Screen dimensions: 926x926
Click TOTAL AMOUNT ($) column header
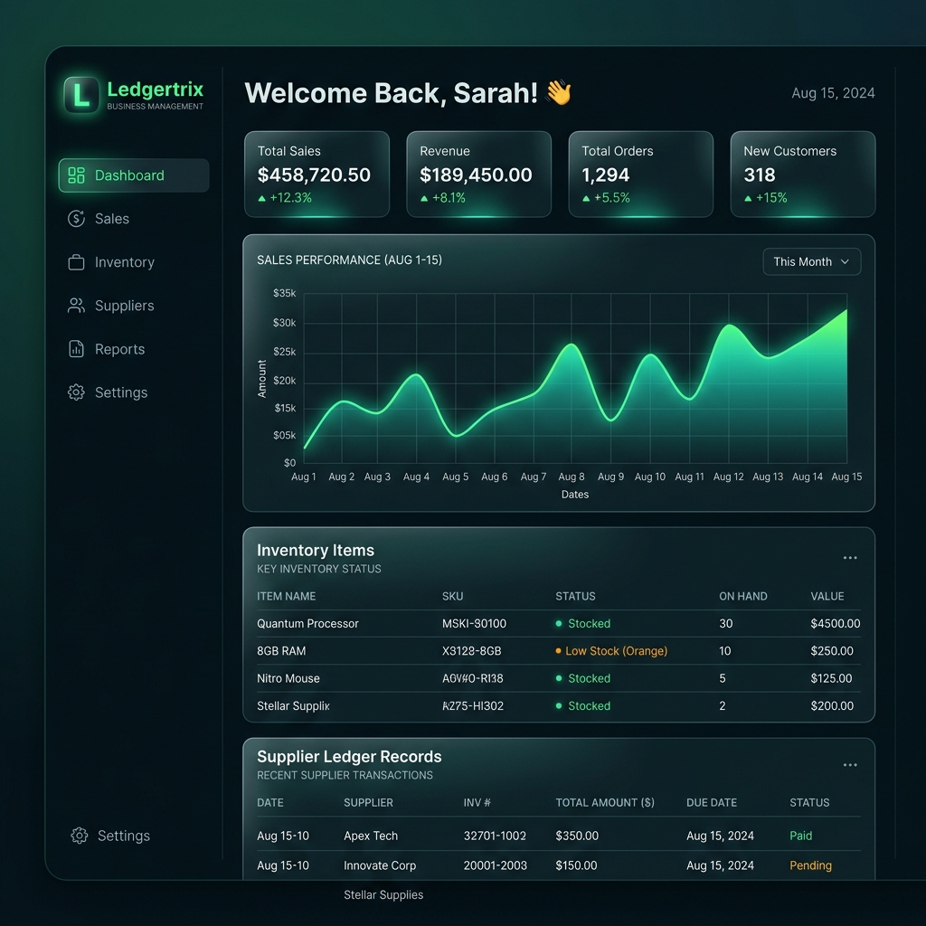605,803
